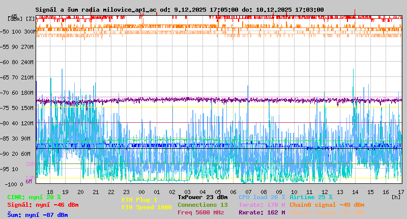Viewport: 407px width, 219px height.
Task: Click the orange Chain0 signal legend label
Action: pos(327,205)
